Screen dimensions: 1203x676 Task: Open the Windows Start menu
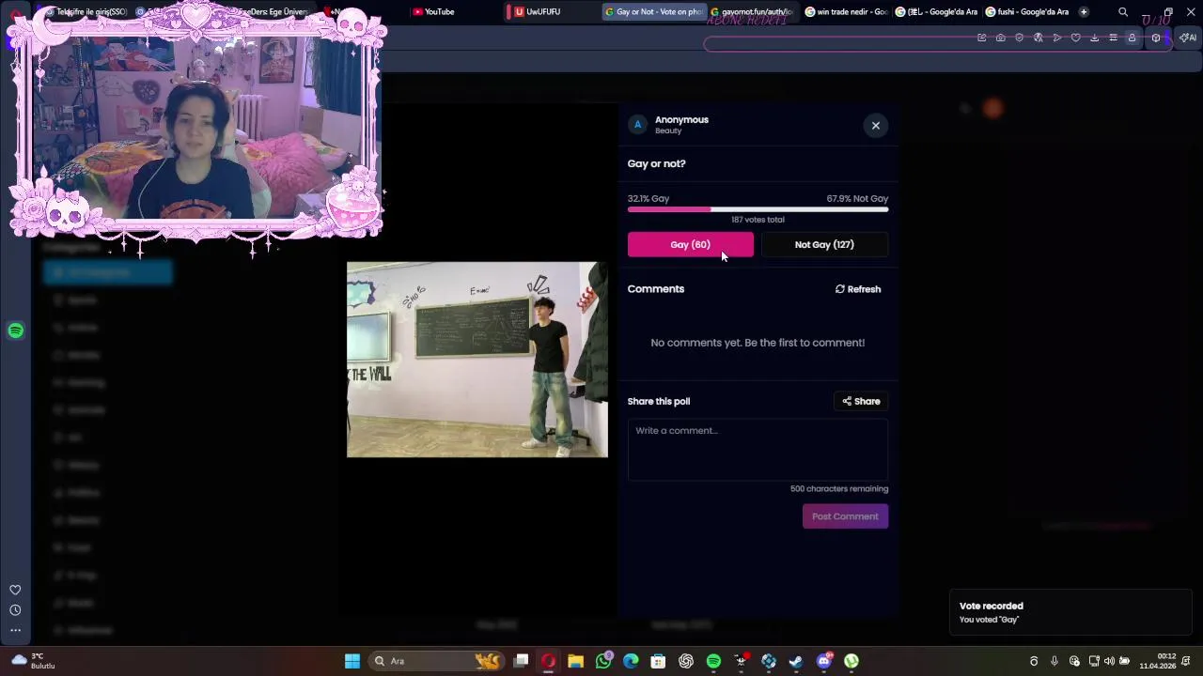[x=352, y=661]
